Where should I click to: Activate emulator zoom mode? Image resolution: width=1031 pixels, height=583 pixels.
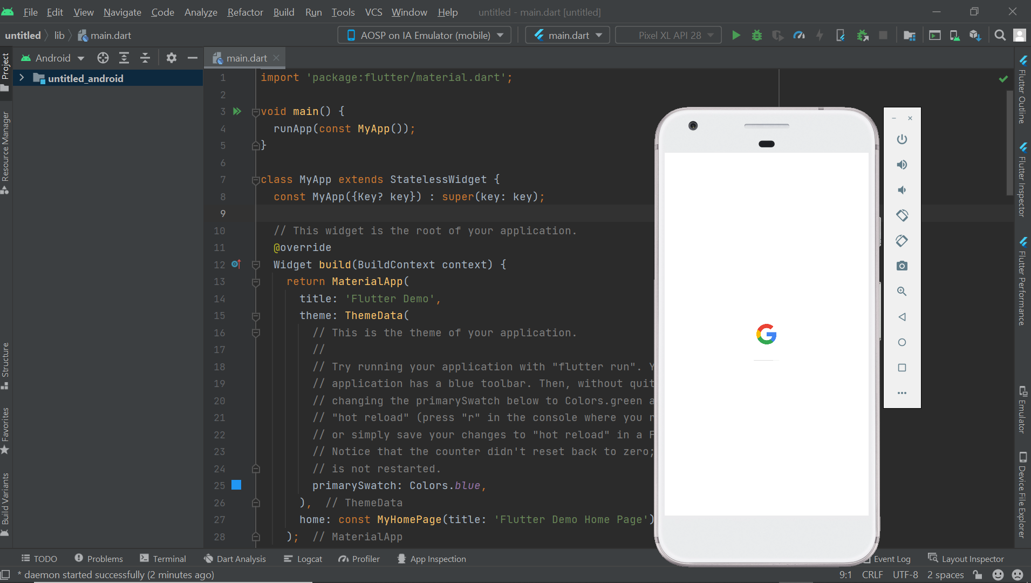coord(902,291)
